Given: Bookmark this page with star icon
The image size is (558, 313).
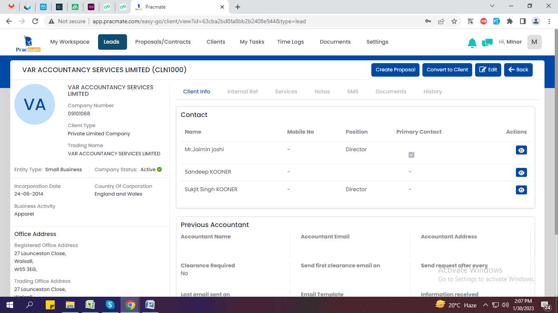Looking at the screenshot, I should pyautogui.click(x=454, y=21).
